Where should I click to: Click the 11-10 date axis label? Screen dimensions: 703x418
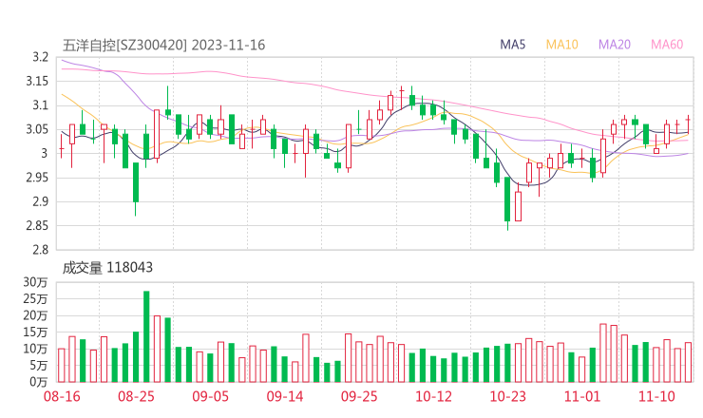click(x=656, y=396)
